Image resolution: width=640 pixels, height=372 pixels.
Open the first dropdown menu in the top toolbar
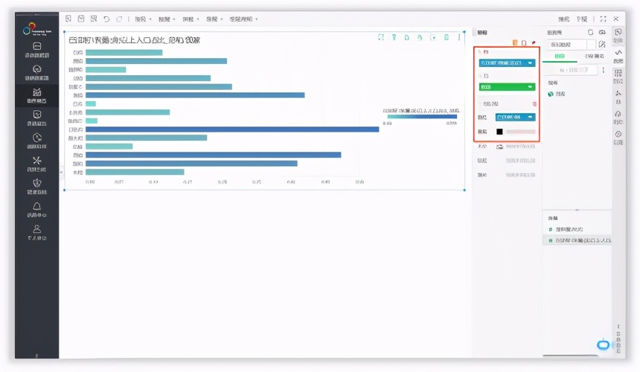(x=143, y=19)
